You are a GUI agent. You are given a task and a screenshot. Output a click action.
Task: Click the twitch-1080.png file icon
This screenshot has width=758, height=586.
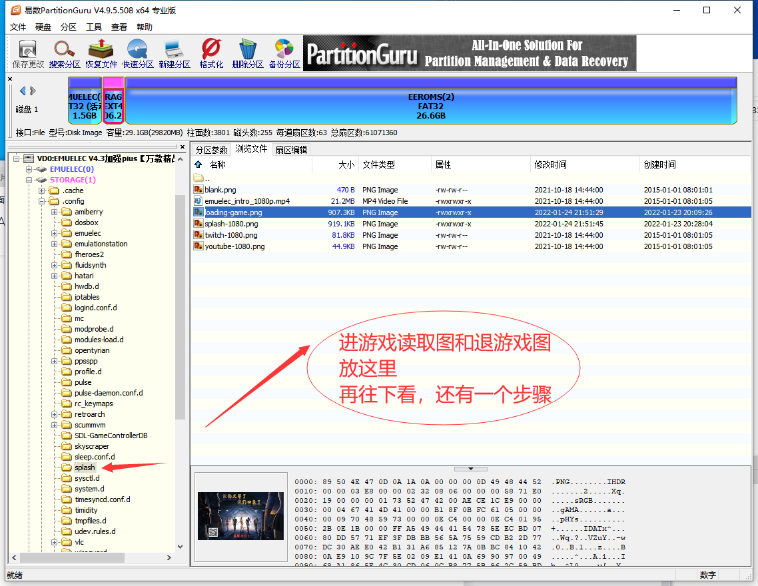(198, 235)
